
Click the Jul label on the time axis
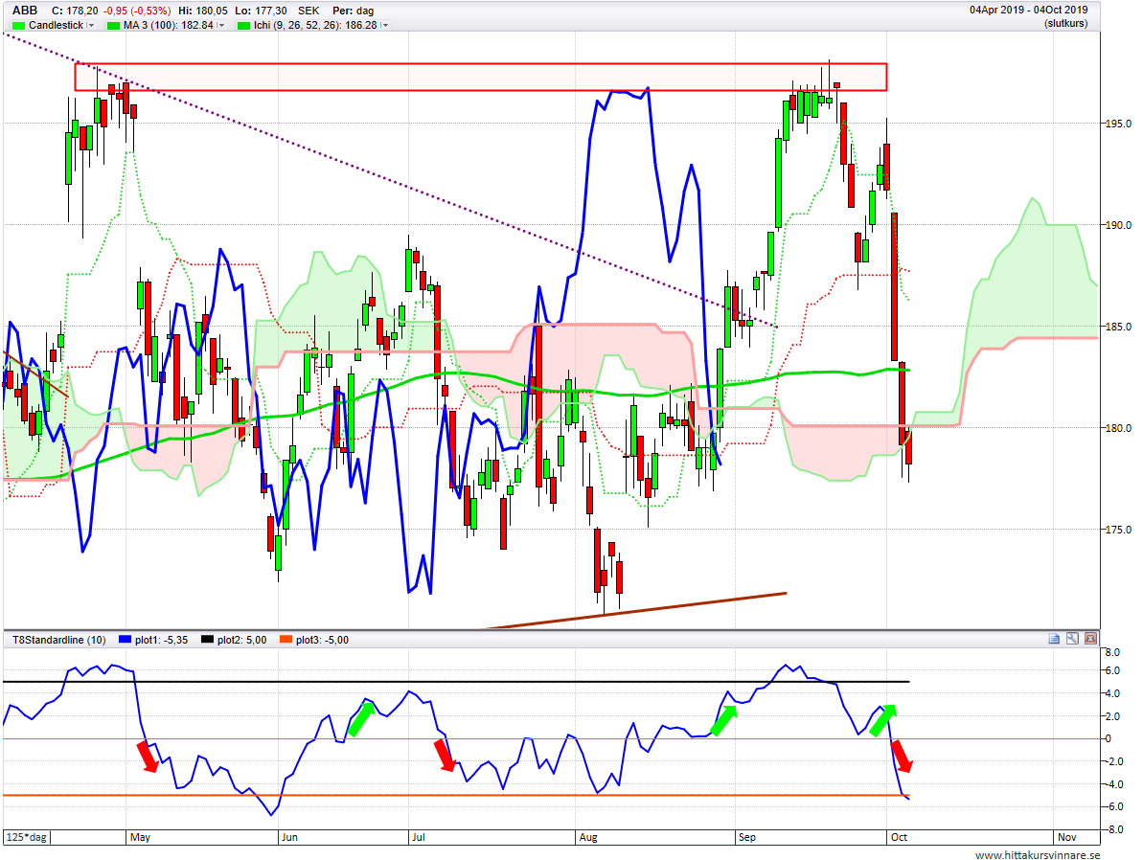(419, 837)
